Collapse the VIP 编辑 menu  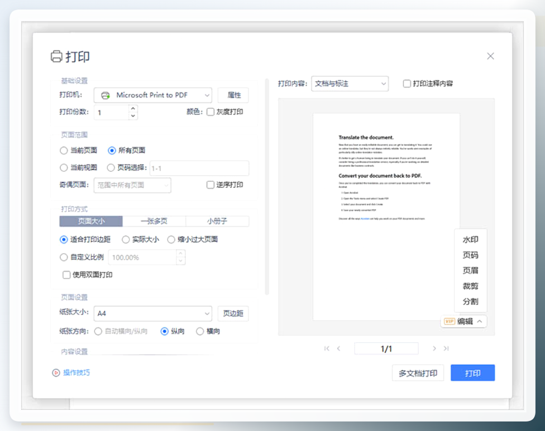[x=464, y=321]
